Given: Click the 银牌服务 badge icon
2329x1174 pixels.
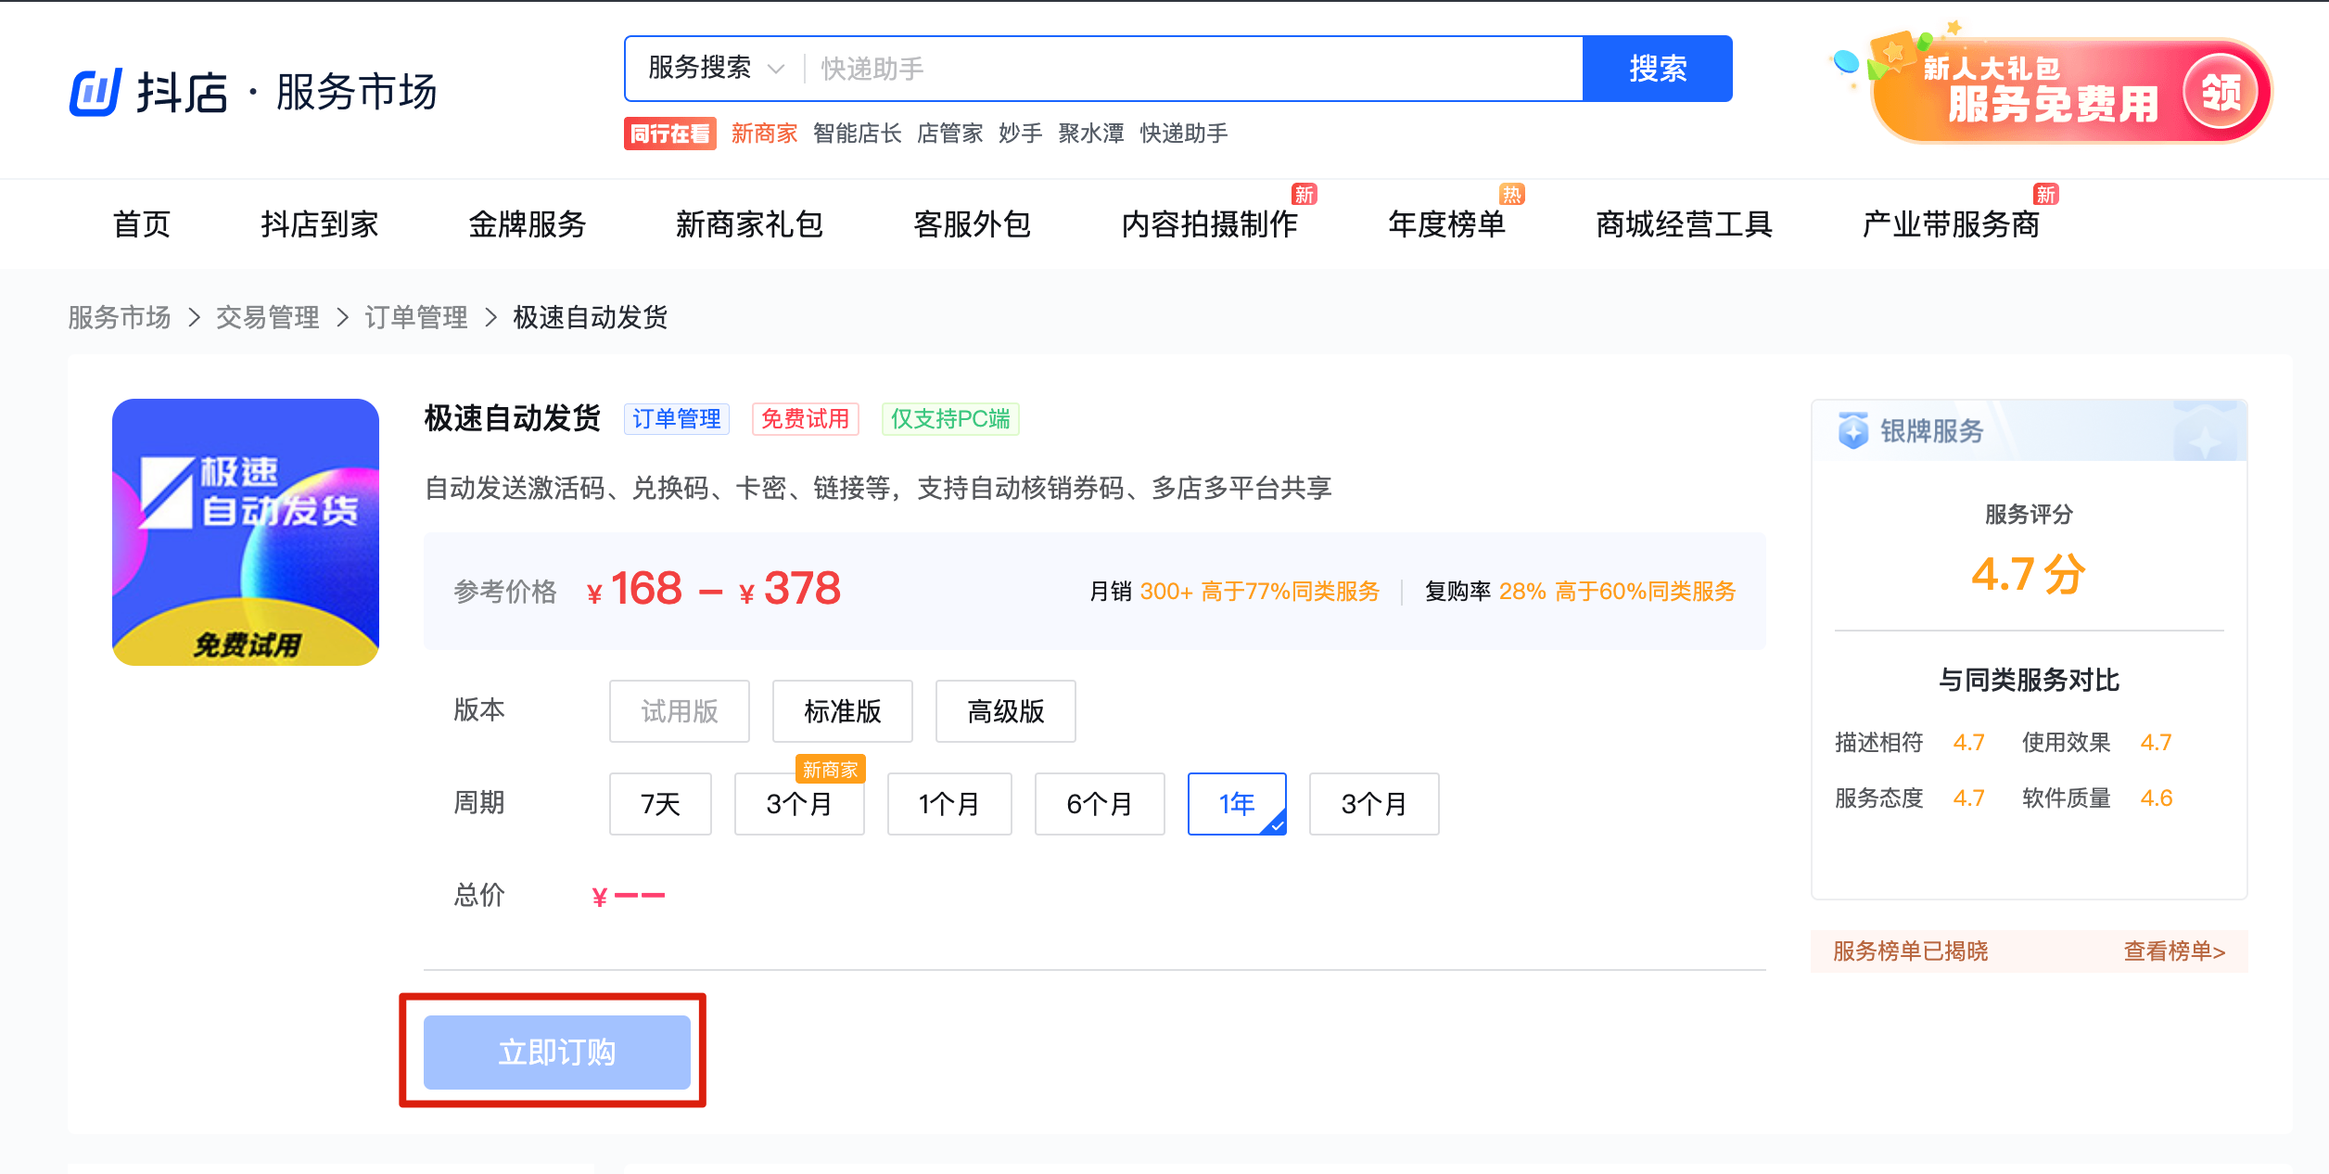Looking at the screenshot, I should coord(1852,430).
